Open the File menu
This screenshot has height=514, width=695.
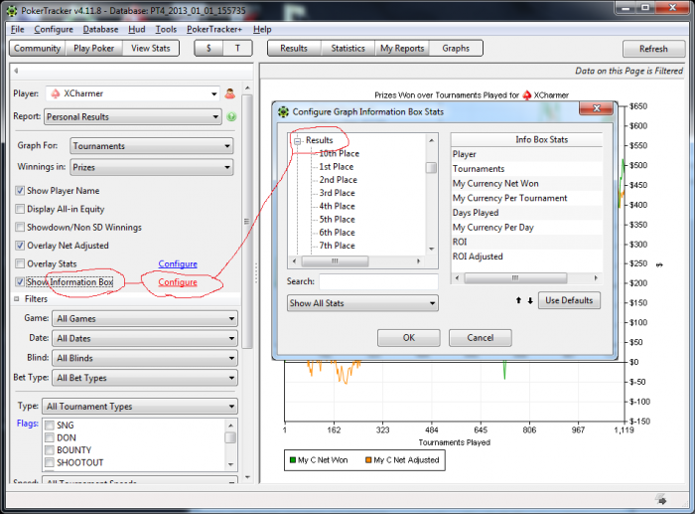coord(17,29)
